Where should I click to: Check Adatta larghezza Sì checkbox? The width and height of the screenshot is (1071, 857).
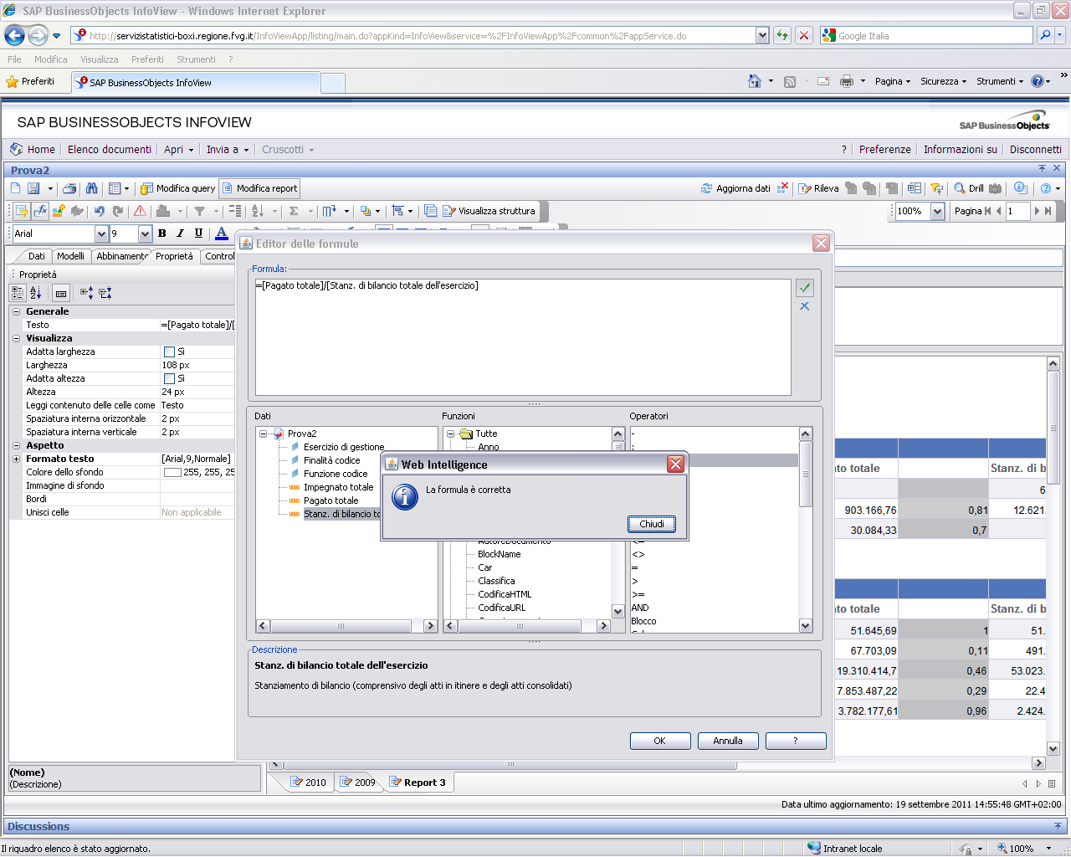coord(169,352)
